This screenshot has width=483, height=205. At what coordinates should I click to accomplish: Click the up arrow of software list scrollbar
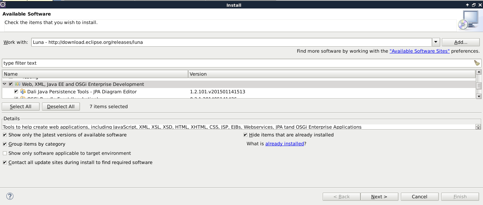click(479, 72)
